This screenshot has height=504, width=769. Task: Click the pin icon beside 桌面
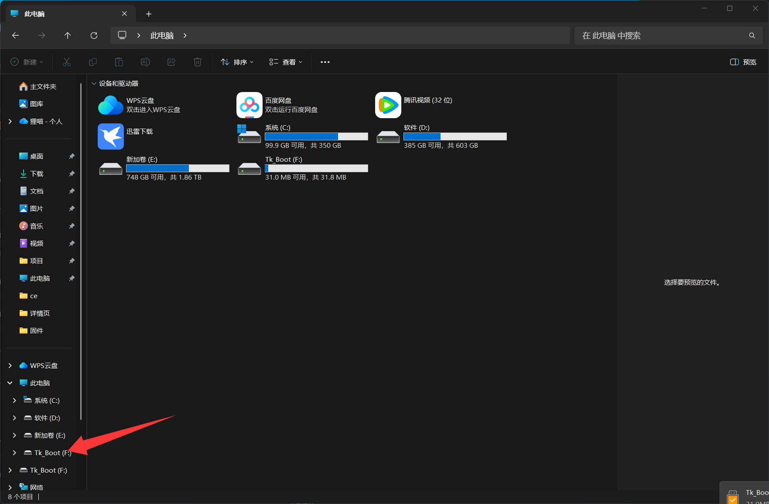[72, 156]
